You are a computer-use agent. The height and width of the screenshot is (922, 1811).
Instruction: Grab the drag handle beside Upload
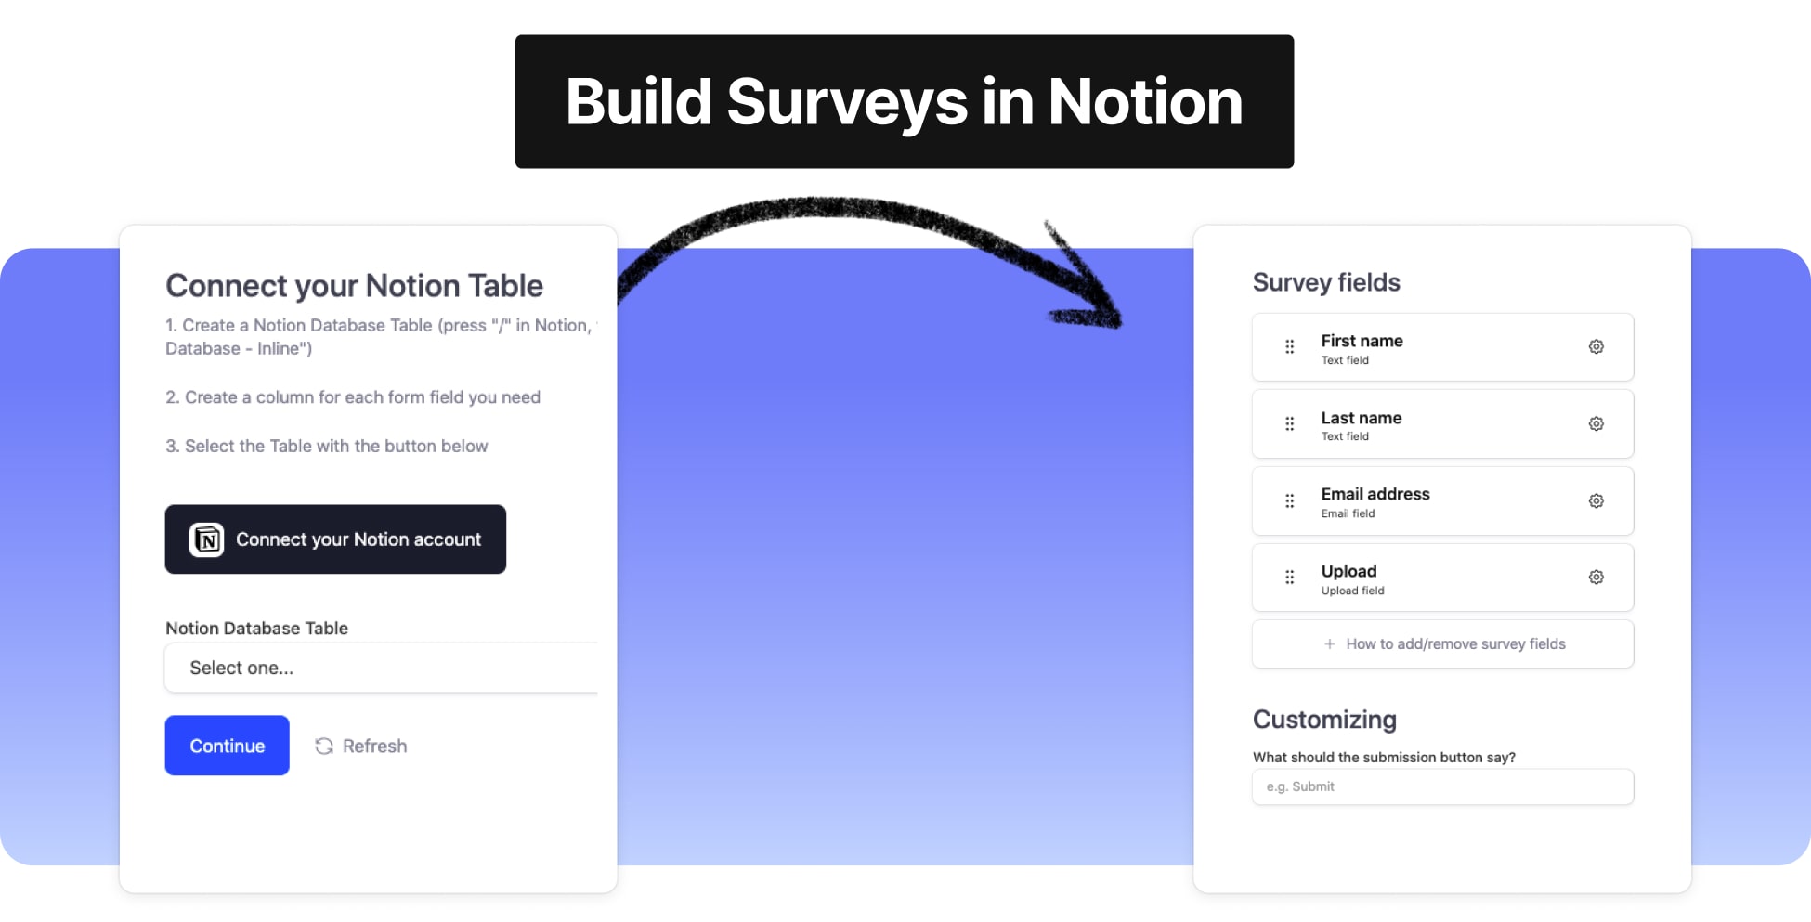(1289, 578)
